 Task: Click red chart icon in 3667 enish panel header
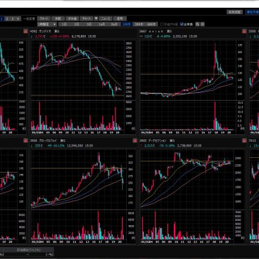[244, 31]
